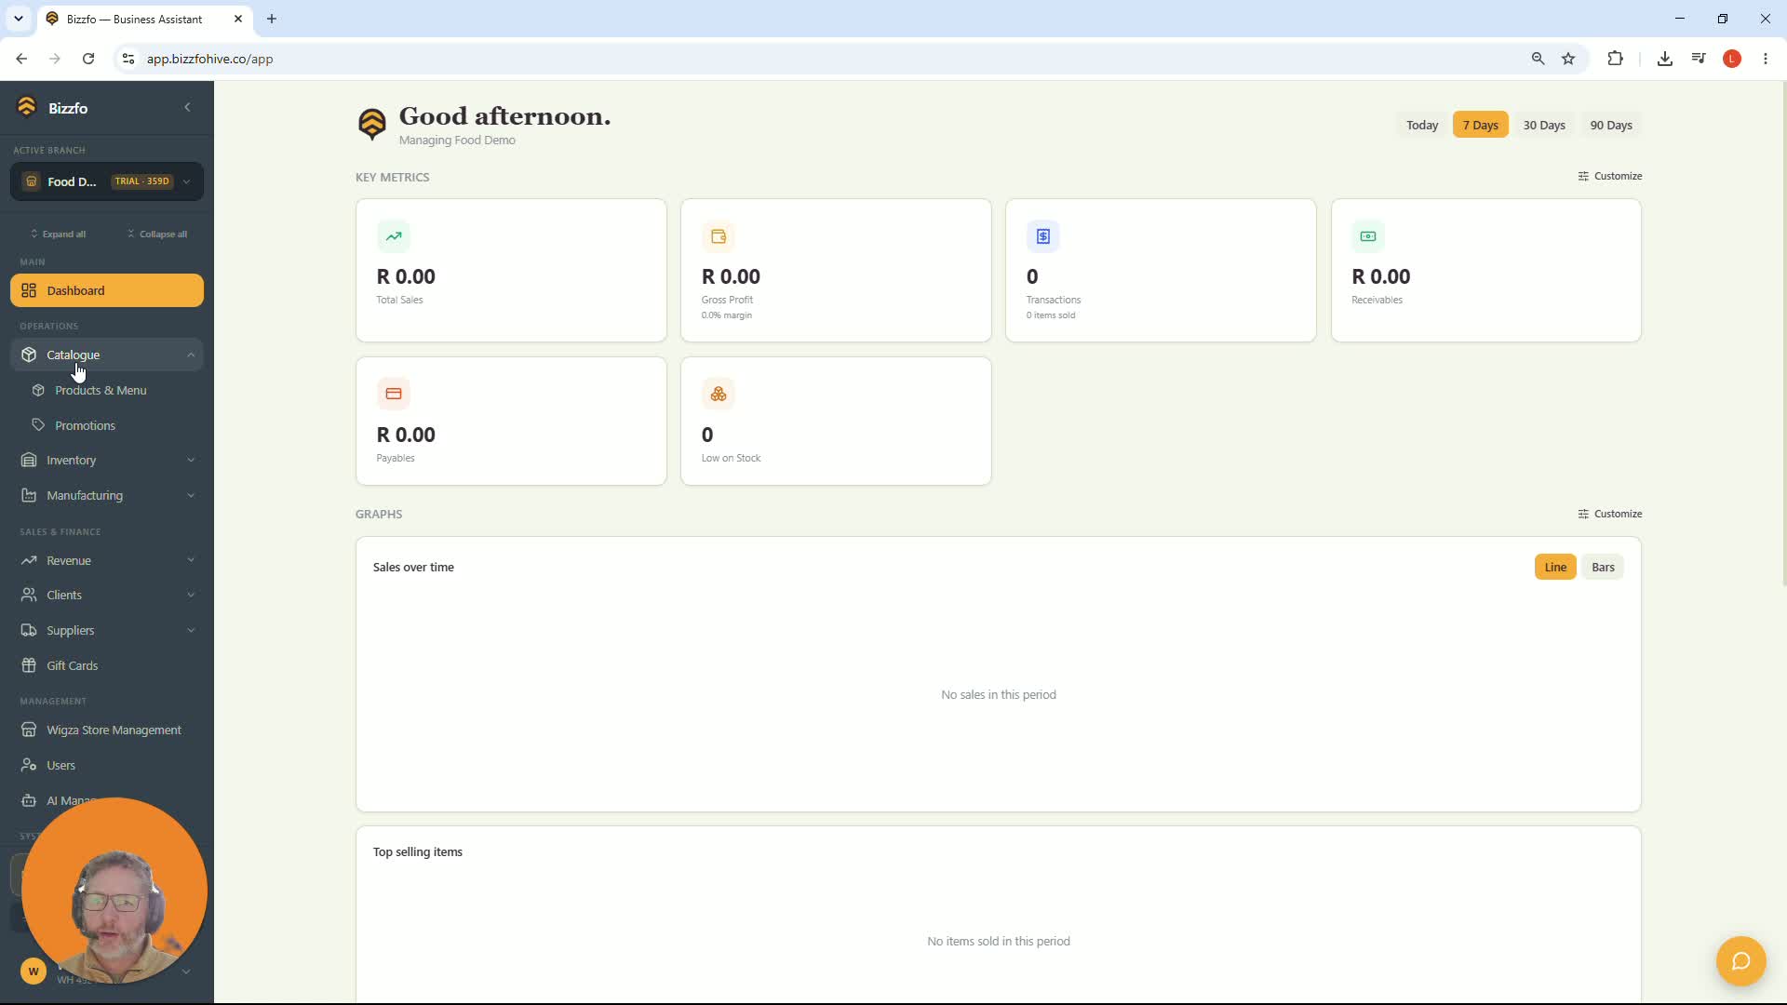This screenshot has height=1005, width=1787.
Task: Customize the Key Metrics section
Action: tap(1610, 176)
